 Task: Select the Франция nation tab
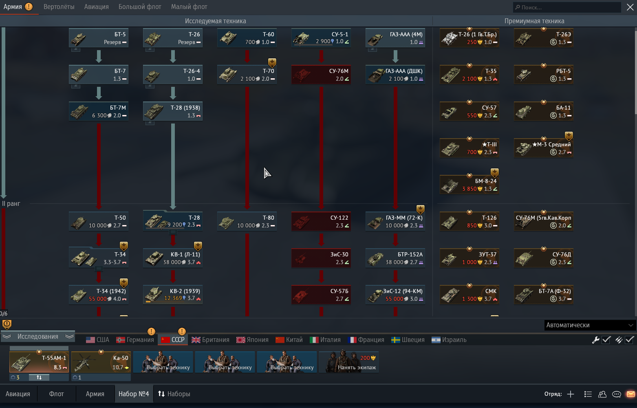(366, 340)
